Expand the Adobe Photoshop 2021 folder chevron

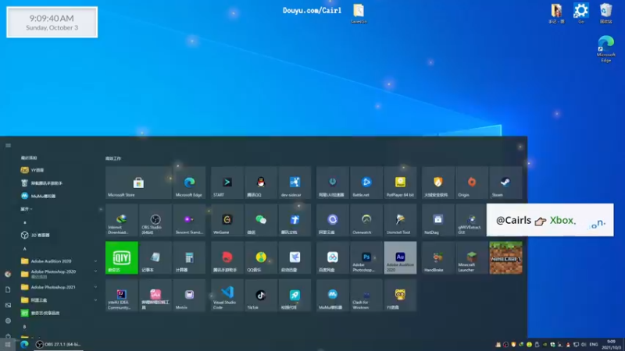(95, 287)
